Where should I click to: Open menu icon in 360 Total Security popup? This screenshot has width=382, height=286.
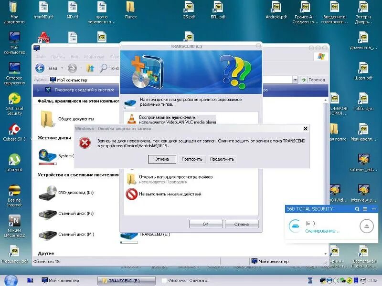point(365,209)
